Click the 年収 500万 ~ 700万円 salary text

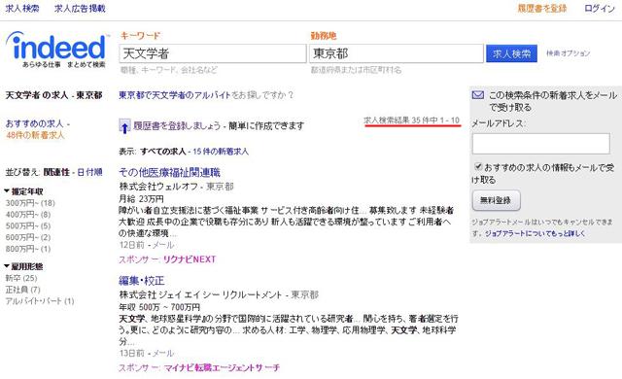159,307
